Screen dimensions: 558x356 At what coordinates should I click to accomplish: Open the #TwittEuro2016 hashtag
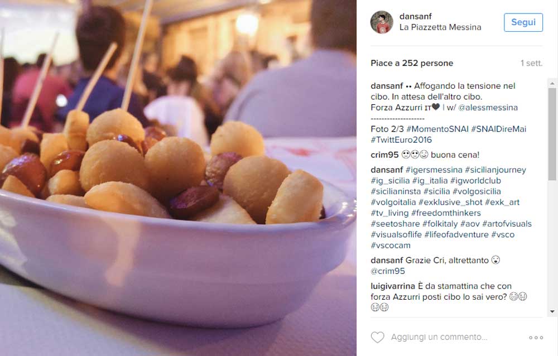pyautogui.click(x=401, y=140)
